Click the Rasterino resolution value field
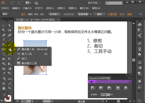 click(x=105, y=95)
